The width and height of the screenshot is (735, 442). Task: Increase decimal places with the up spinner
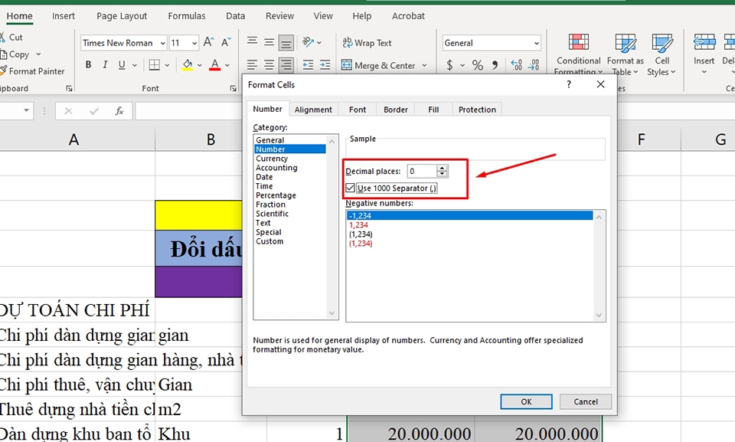pos(442,168)
